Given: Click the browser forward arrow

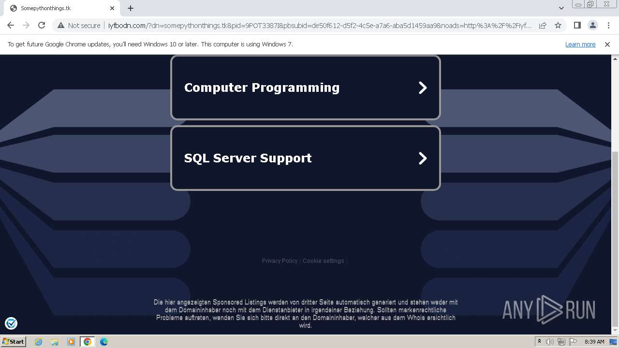Looking at the screenshot, I should [x=26, y=25].
